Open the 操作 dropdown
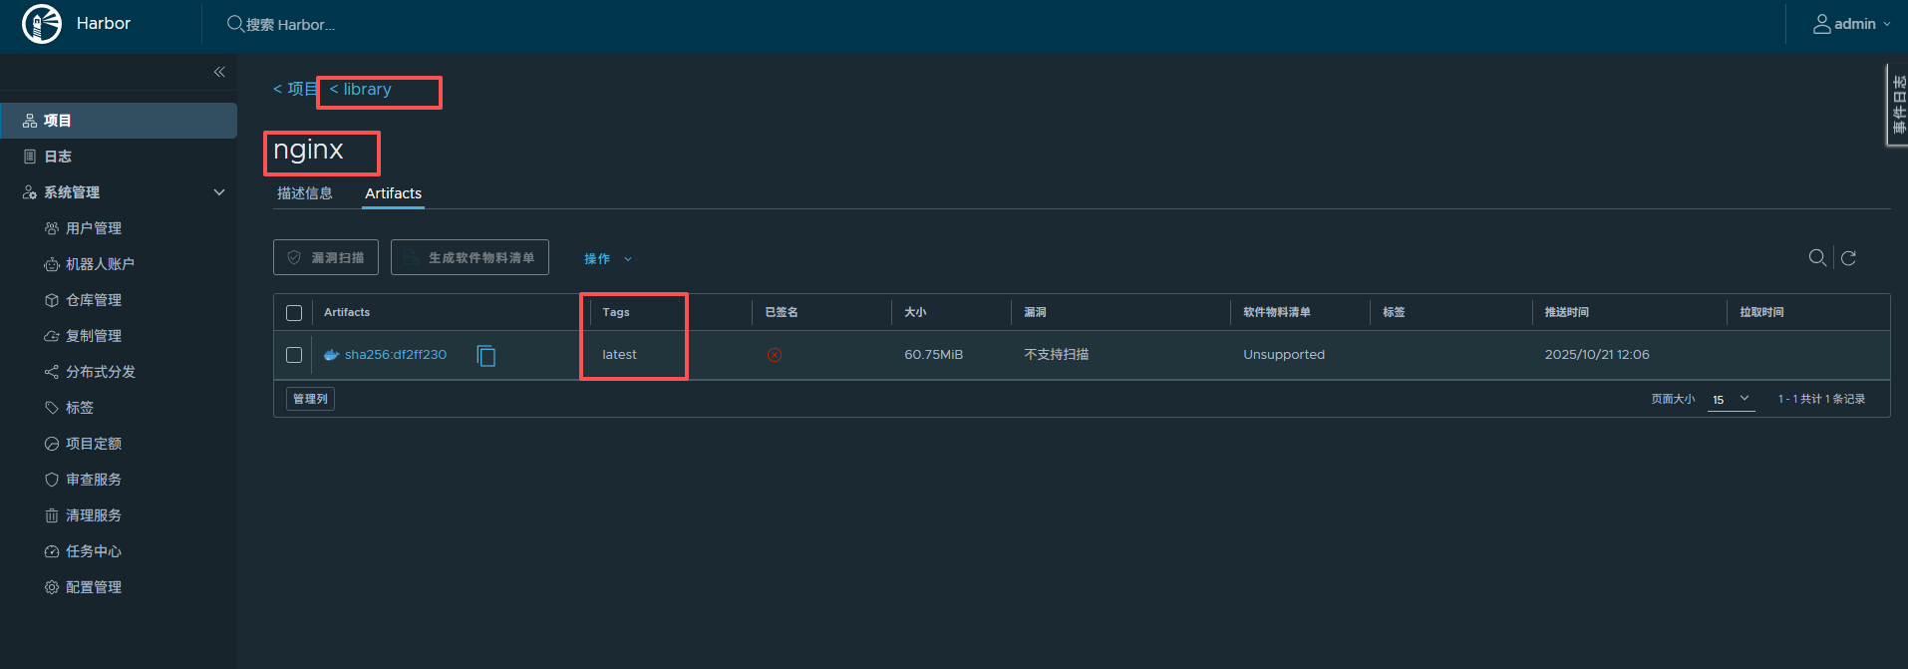Screen dimensions: 1908x669 pos(607,258)
